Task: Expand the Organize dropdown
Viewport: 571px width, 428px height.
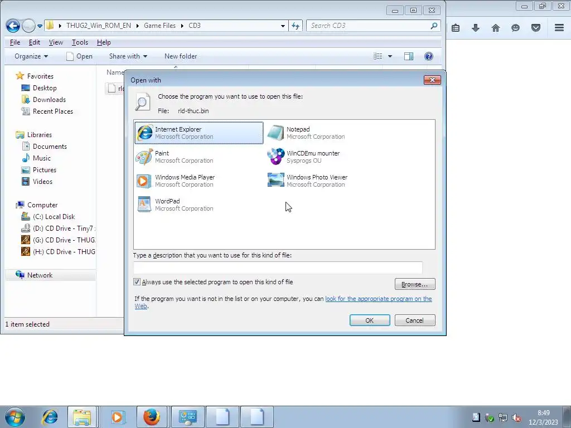Action: (x=31, y=56)
